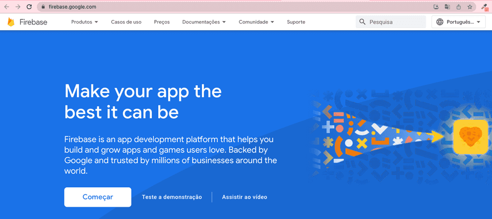Screen dimensions: 492x219
Task: Open the Google Translate page icon
Action: click(x=447, y=7)
